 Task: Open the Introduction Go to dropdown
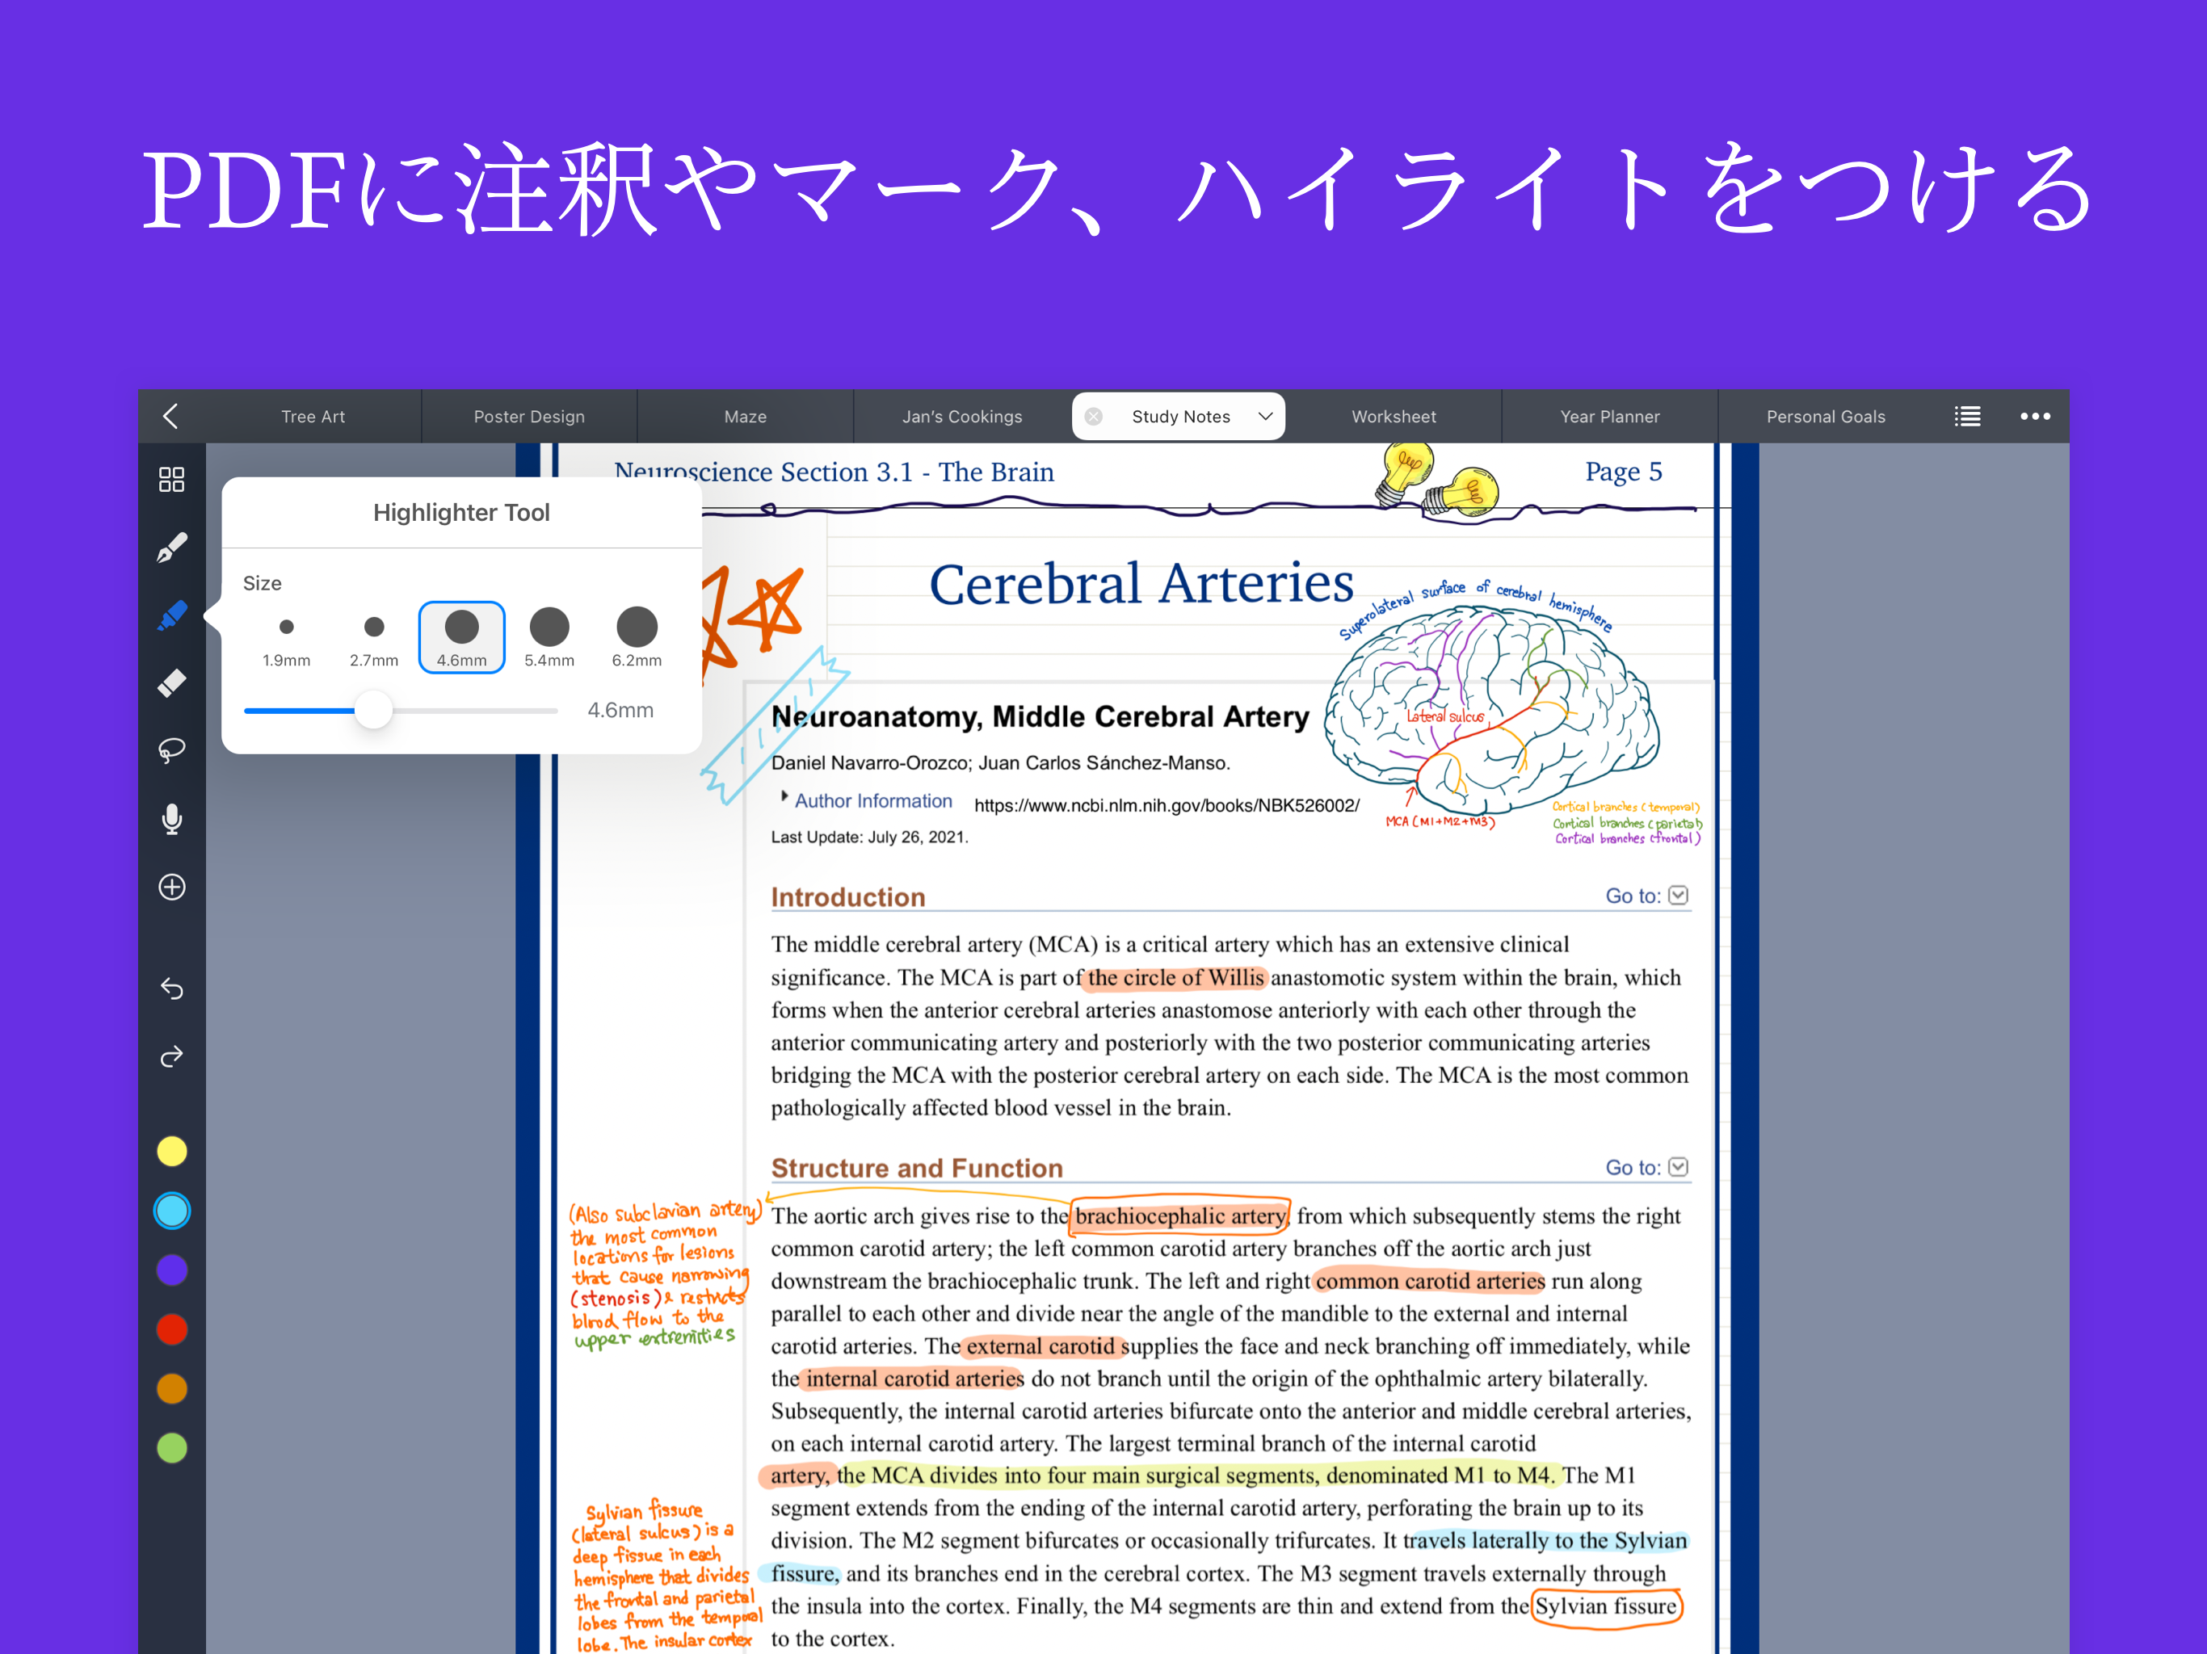click(1678, 895)
